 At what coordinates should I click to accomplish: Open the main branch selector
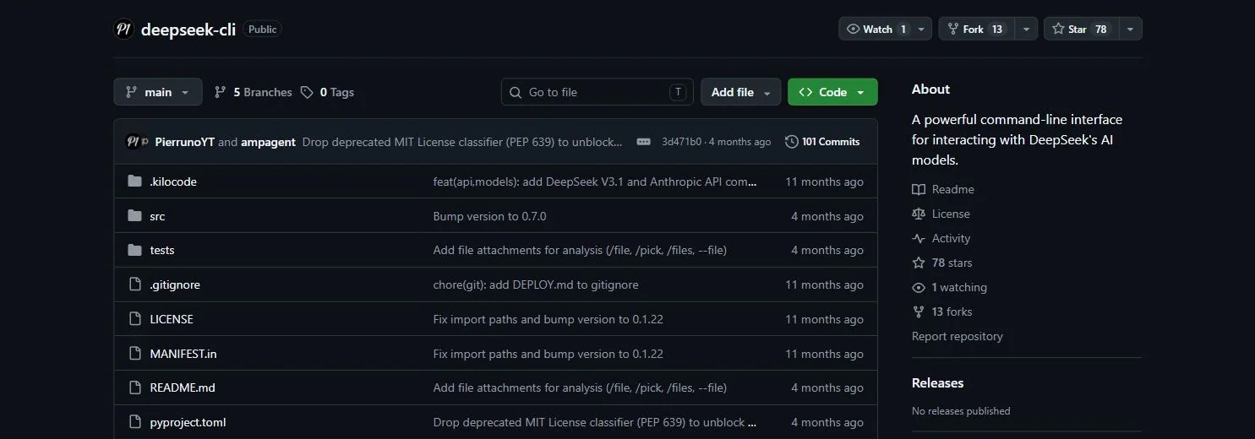(x=158, y=92)
